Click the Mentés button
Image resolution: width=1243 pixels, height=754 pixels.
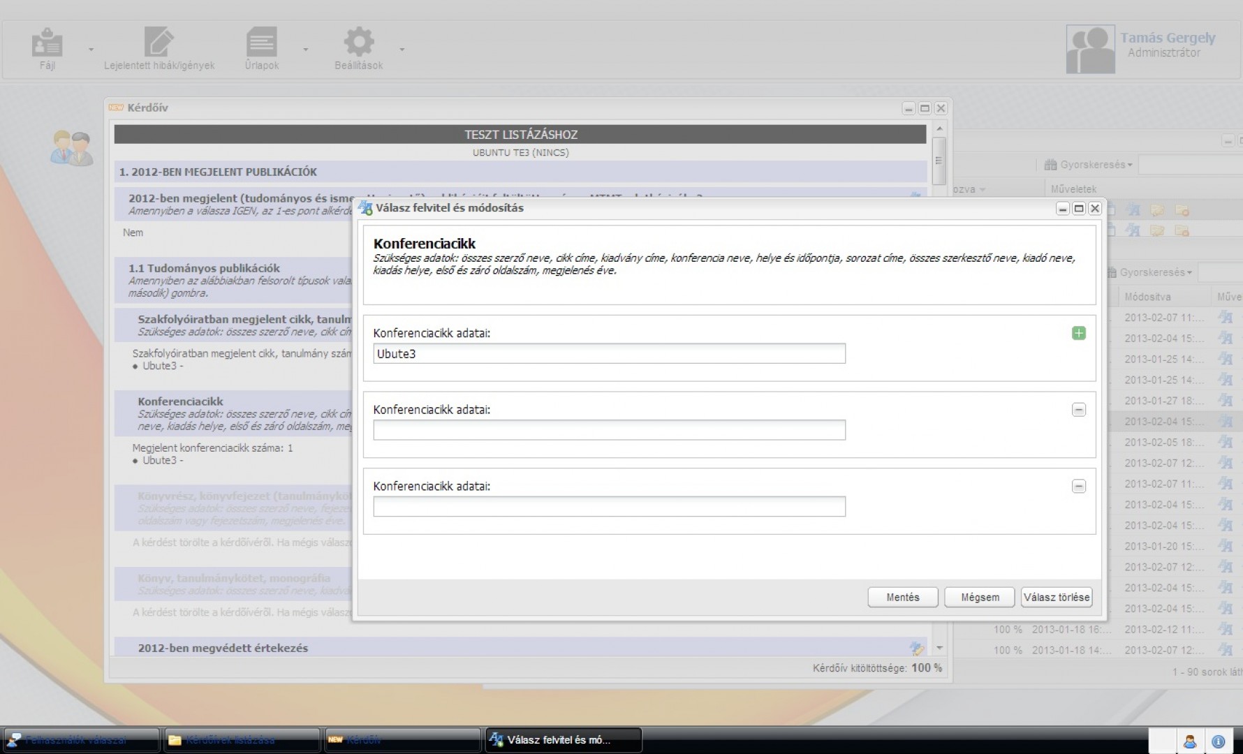coord(903,597)
